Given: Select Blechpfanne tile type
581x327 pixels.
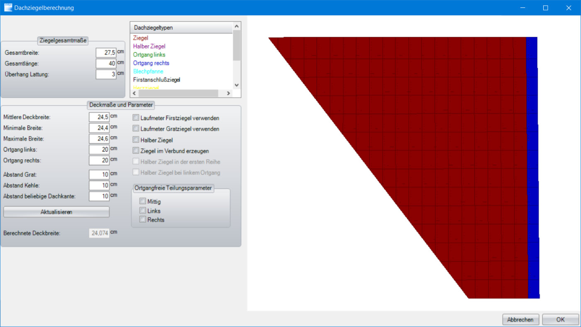Looking at the screenshot, I should click(148, 71).
